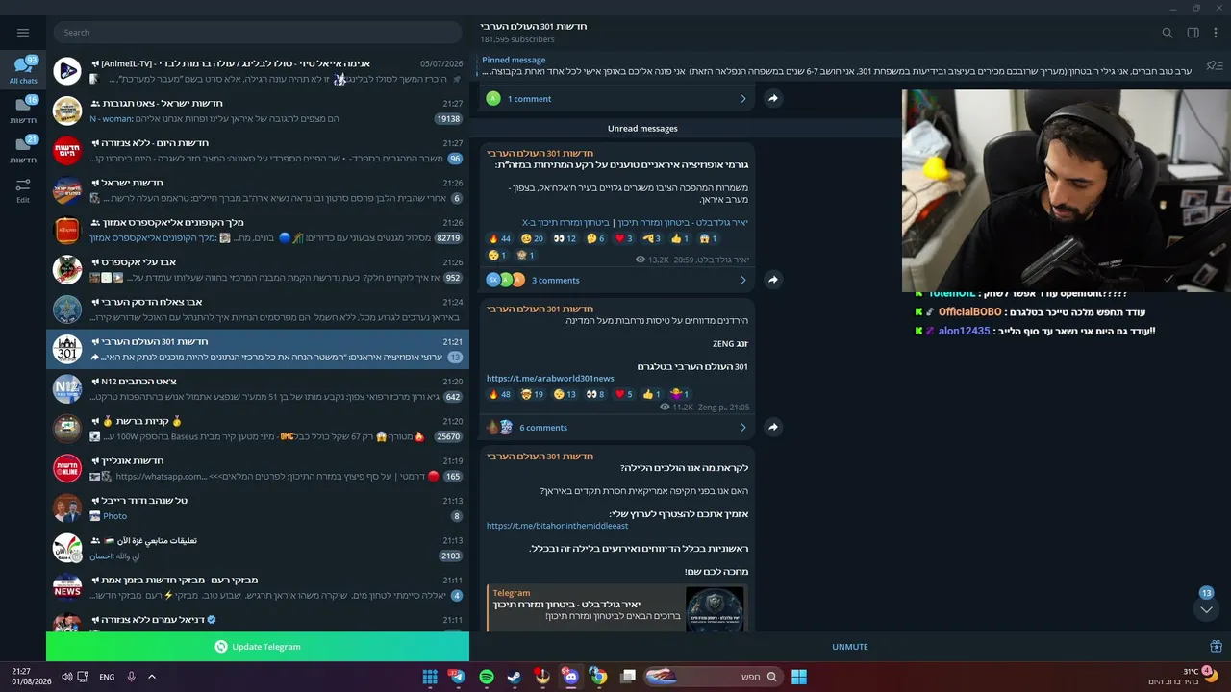Select the חדשות folder with 21 badge
Screen dimensions: 1231x692
click(23, 150)
